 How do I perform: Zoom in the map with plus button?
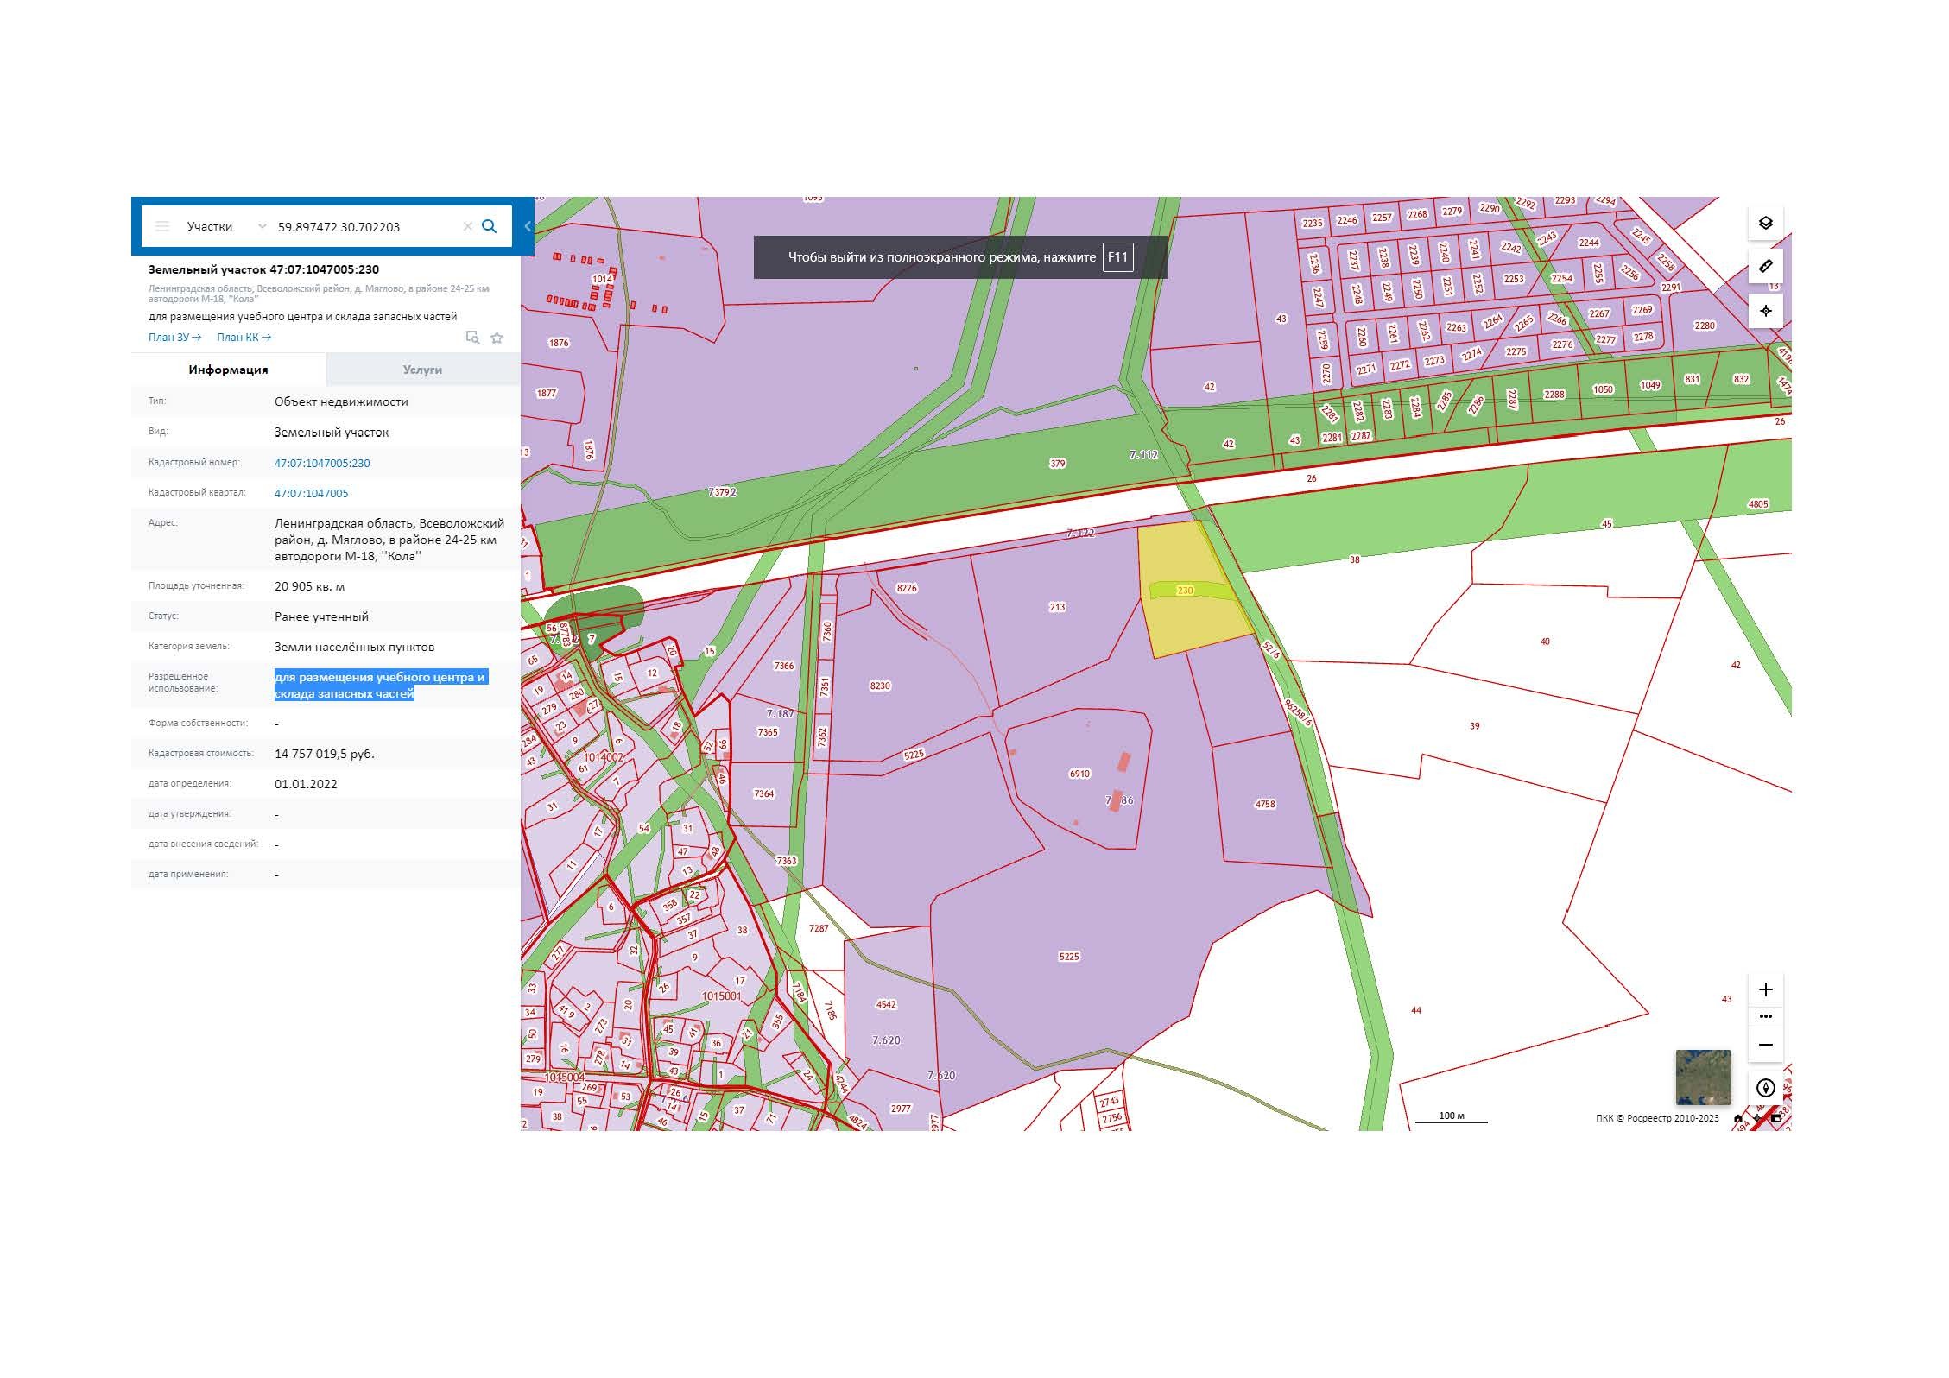click(1765, 989)
